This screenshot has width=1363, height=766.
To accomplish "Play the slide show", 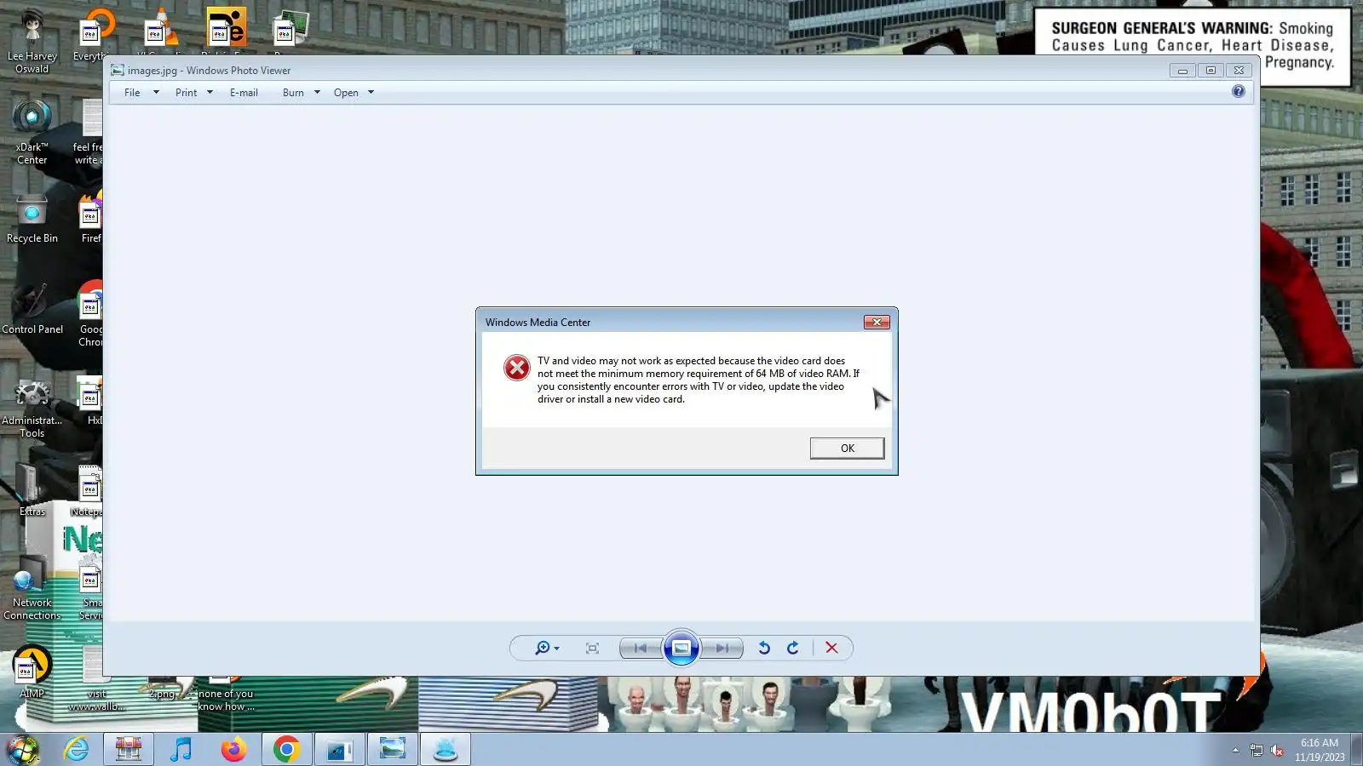I will pos(681,649).
